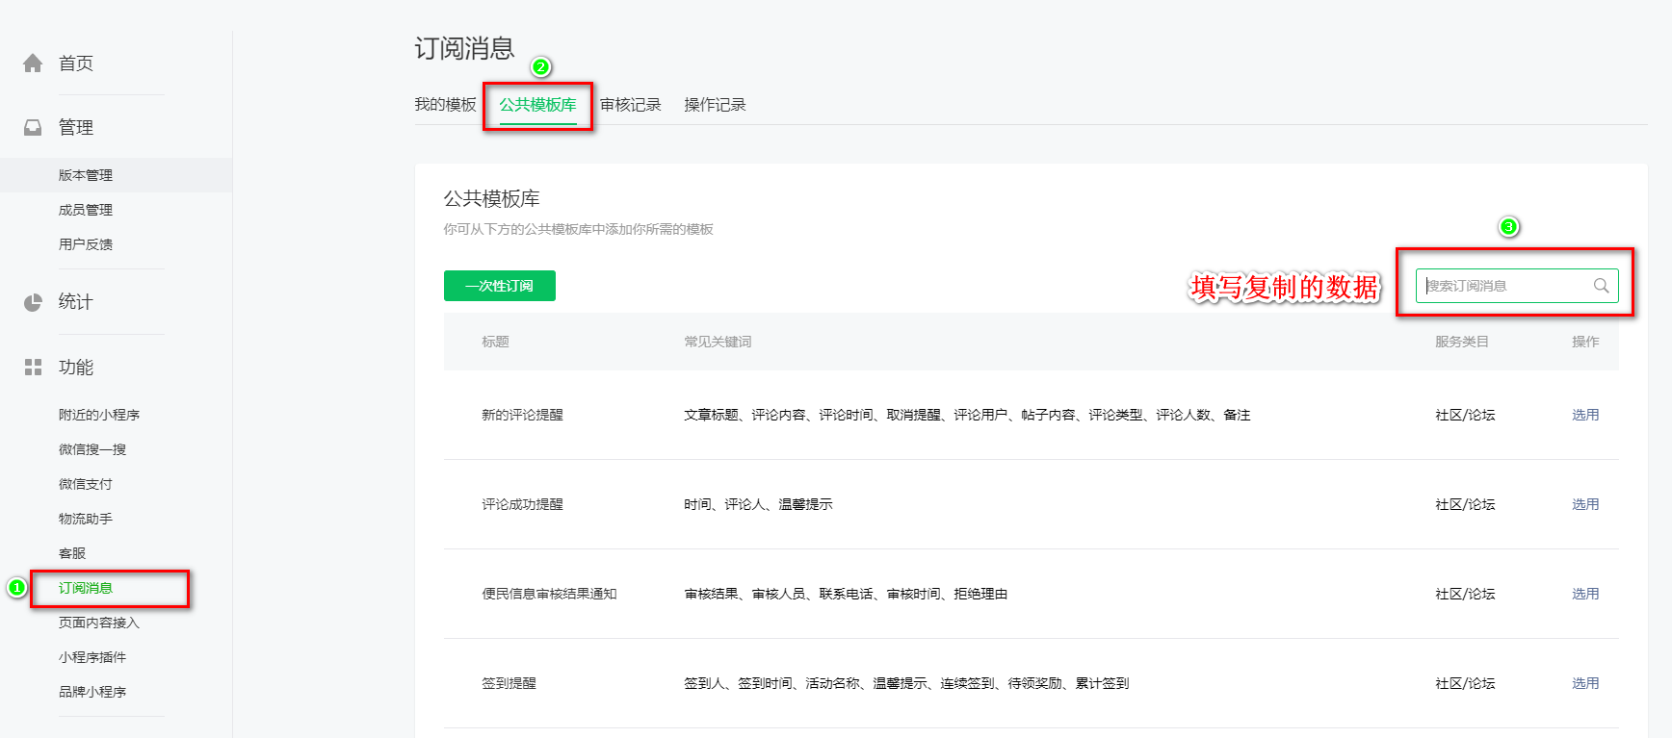1672x738 pixels.
Task: Open 订阅消息 in the sidebar
Action: coord(86,588)
